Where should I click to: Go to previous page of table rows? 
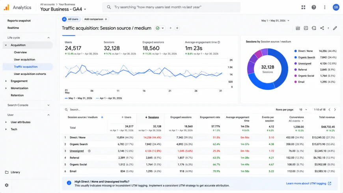[x=329, y=109]
